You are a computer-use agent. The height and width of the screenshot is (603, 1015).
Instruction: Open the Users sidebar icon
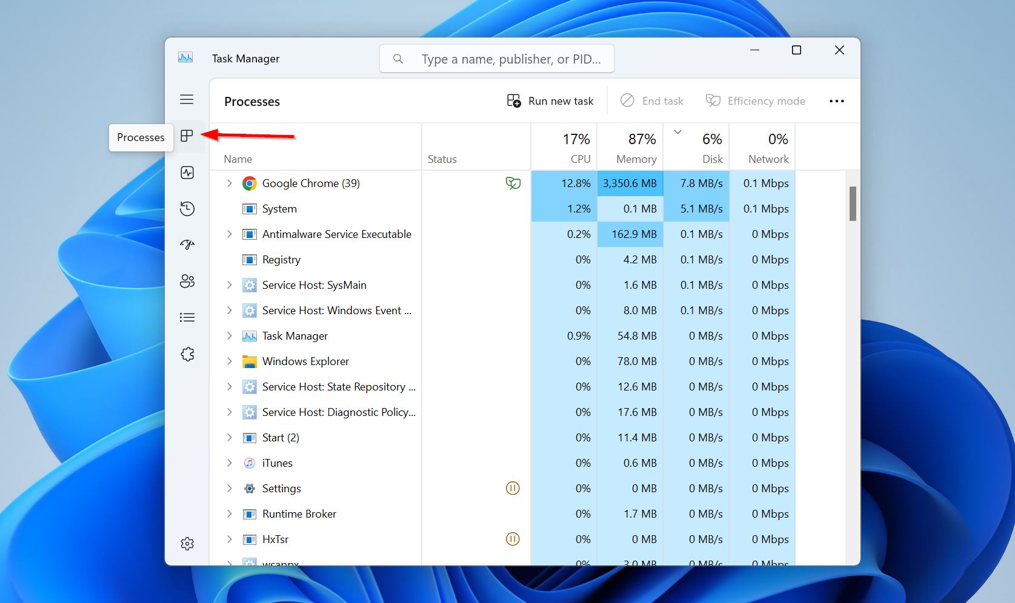[x=187, y=281]
